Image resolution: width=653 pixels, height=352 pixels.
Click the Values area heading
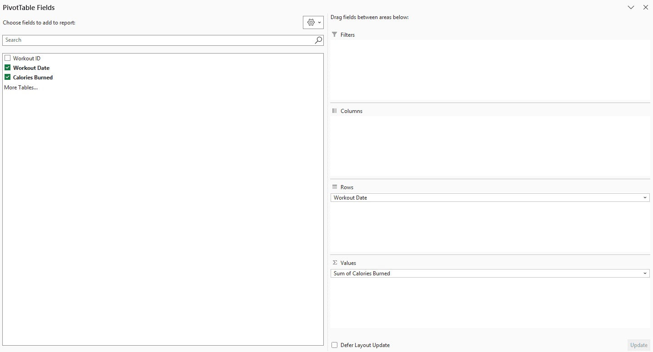348,263
